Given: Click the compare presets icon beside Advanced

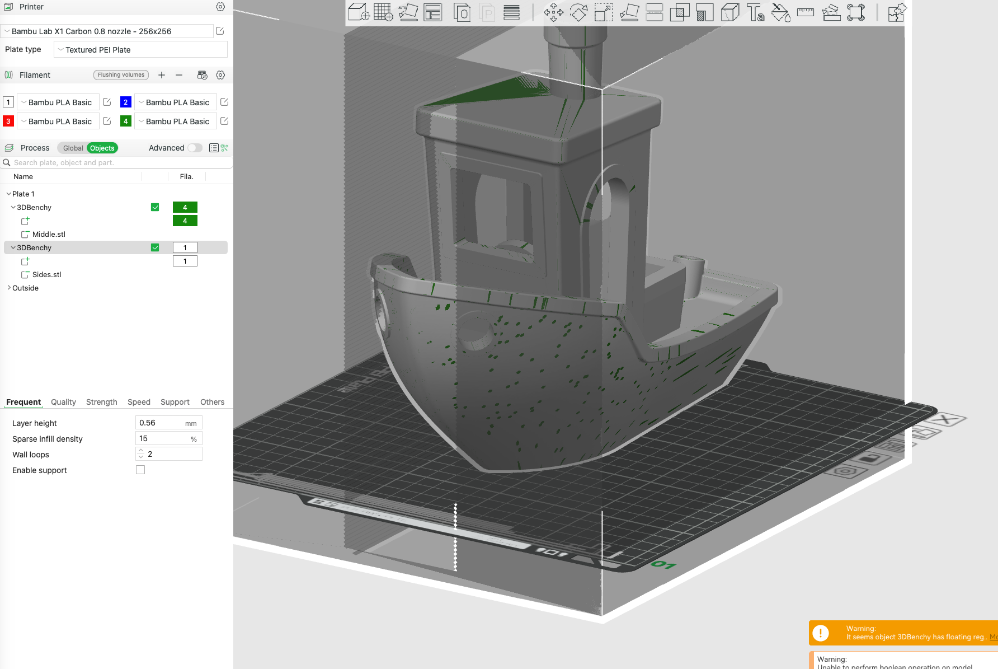Looking at the screenshot, I should (224, 148).
